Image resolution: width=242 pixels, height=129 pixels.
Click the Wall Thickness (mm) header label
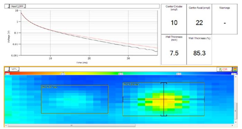(x=174, y=38)
